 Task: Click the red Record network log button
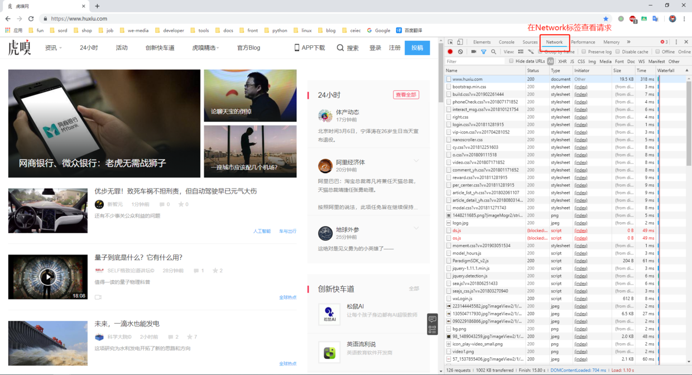tap(450, 52)
